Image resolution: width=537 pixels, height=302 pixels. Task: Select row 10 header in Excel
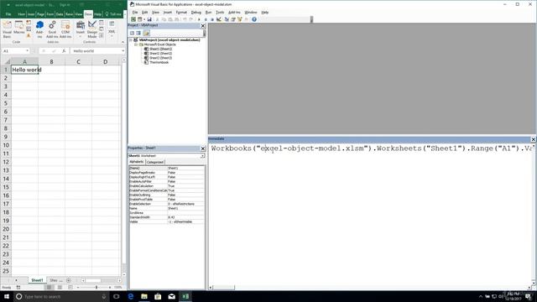click(6, 145)
